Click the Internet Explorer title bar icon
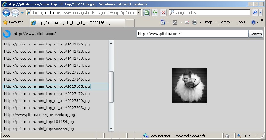 [4, 4]
